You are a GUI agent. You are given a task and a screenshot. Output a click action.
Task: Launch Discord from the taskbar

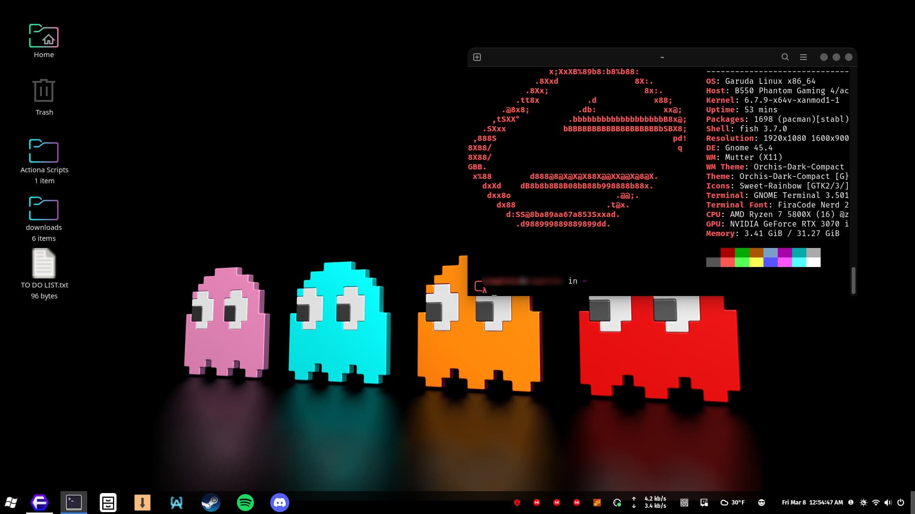(x=280, y=503)
